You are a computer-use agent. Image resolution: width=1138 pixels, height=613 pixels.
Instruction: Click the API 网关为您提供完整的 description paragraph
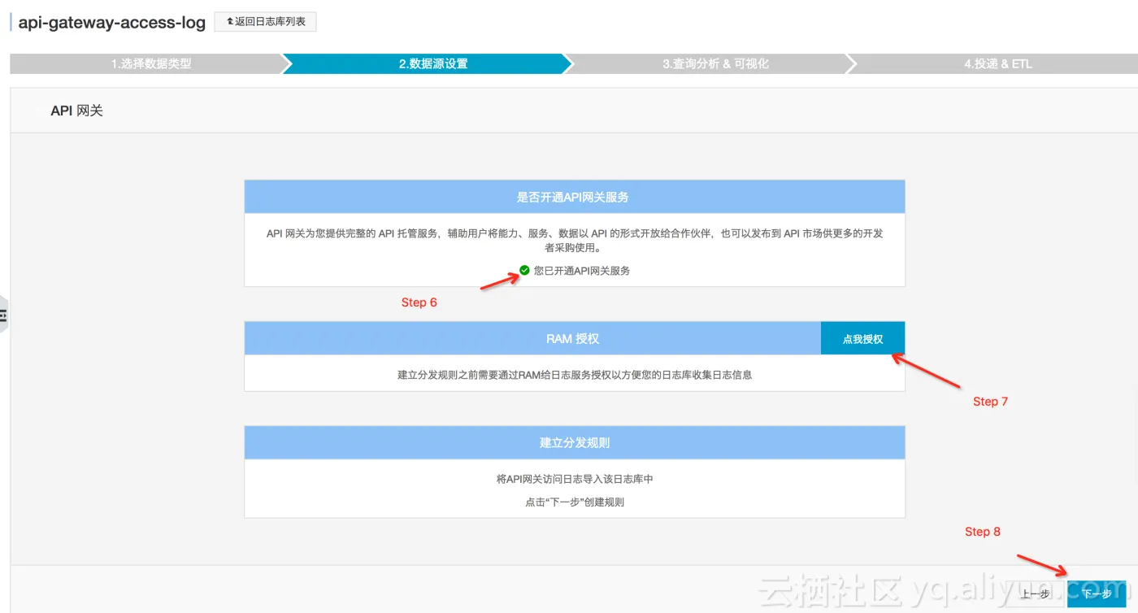pyautogui.click(x=575, y=240)
